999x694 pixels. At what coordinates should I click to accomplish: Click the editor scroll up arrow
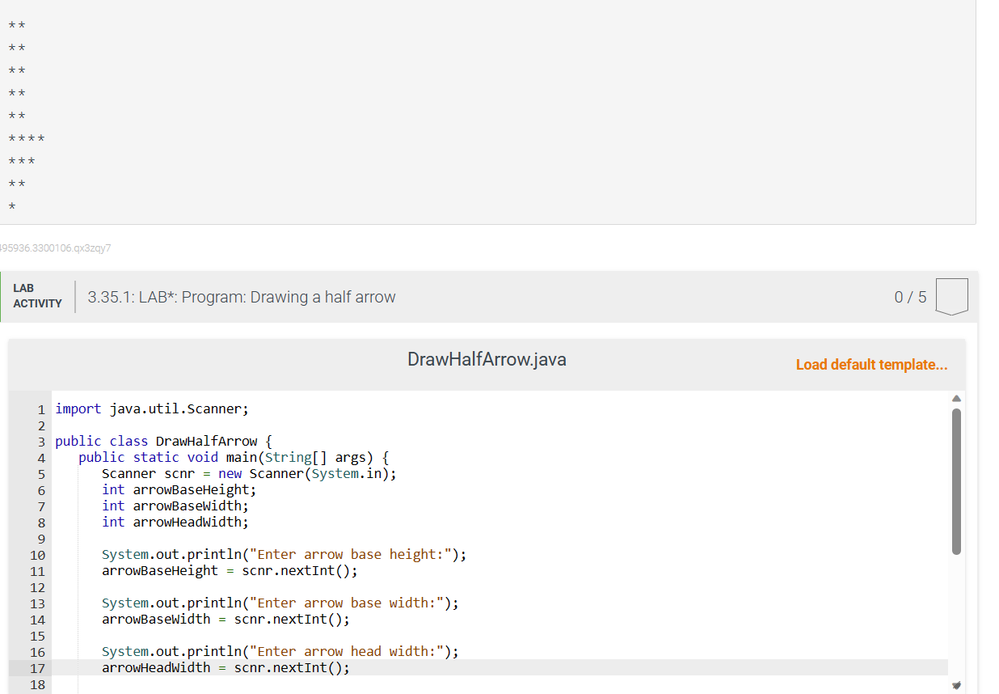956,399
